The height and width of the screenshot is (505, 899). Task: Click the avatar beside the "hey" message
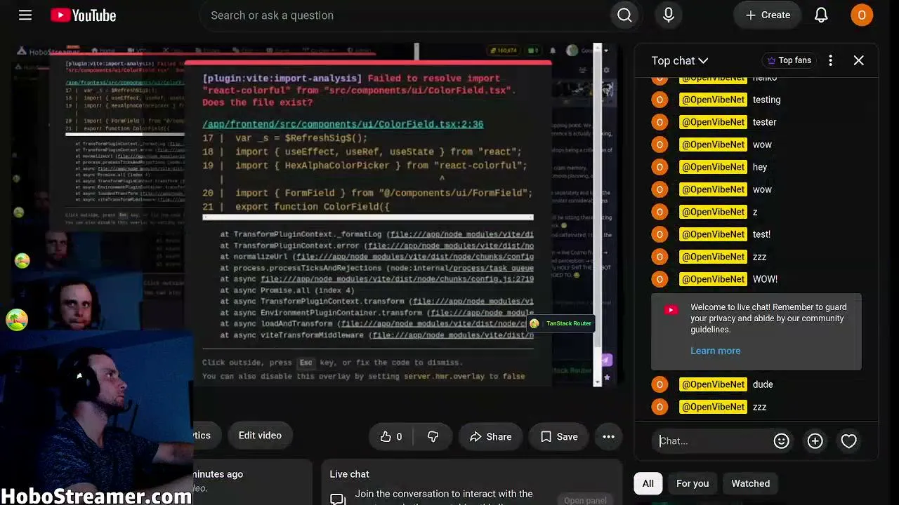click(660, 167)
